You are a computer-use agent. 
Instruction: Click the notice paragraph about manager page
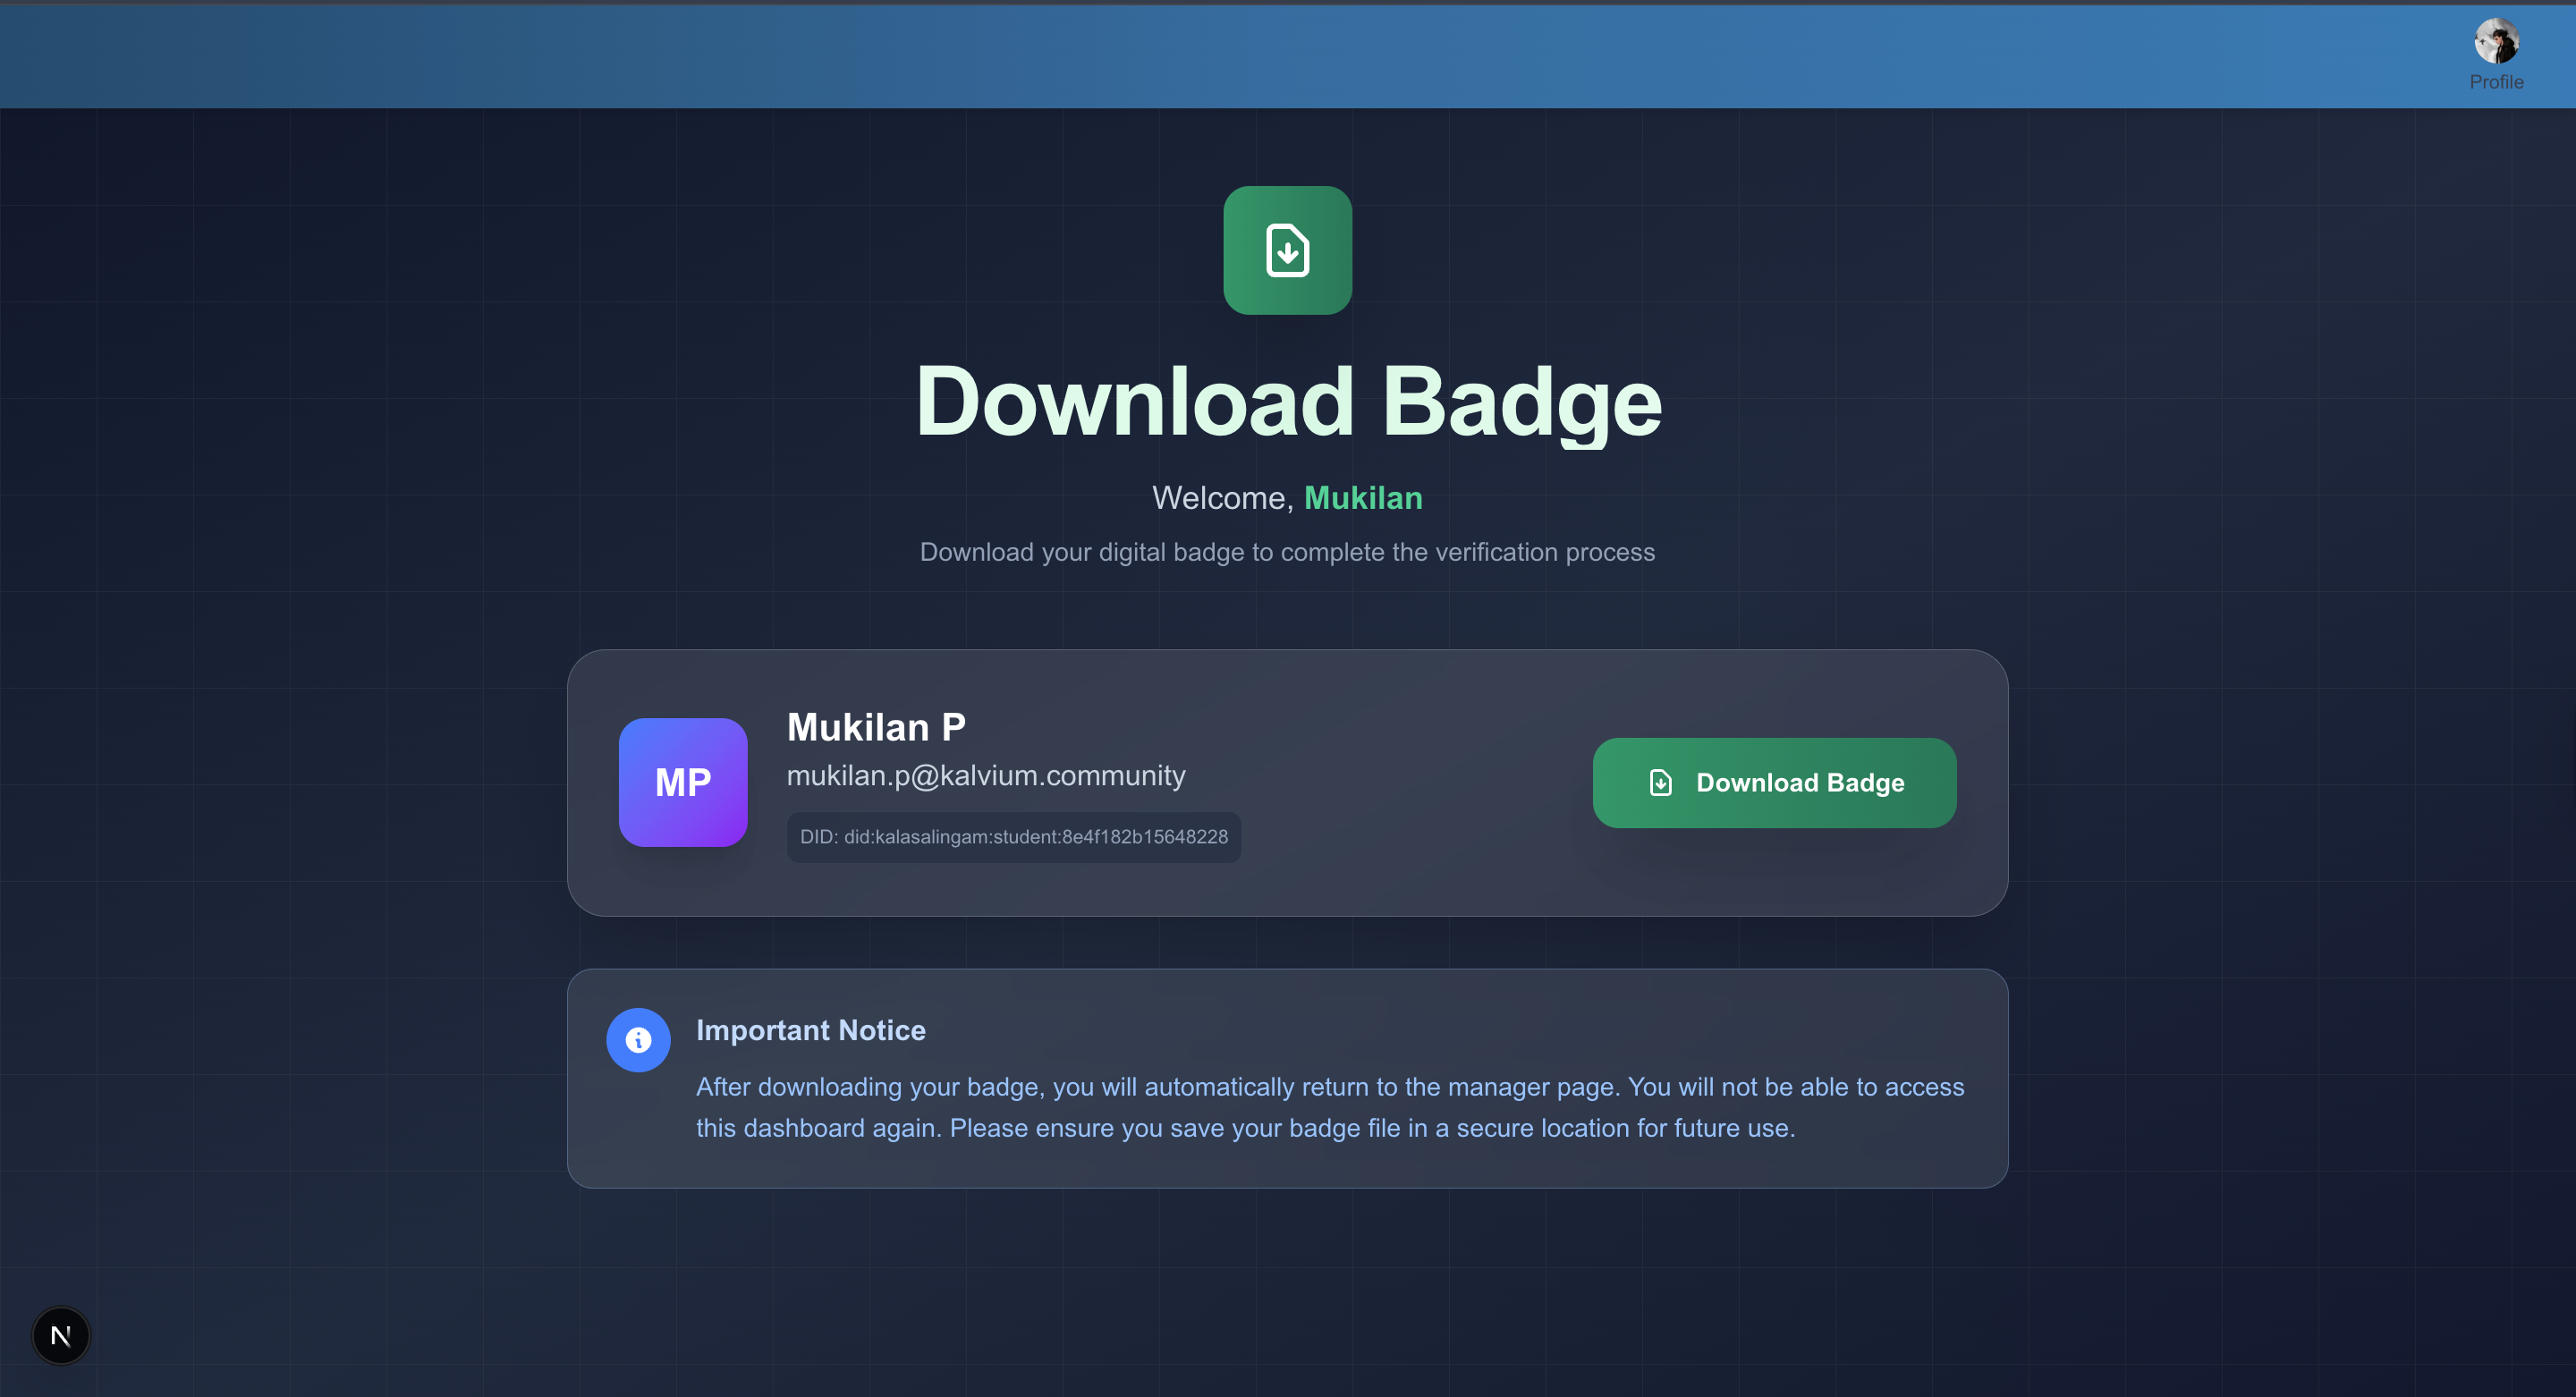point(1329,1107)
